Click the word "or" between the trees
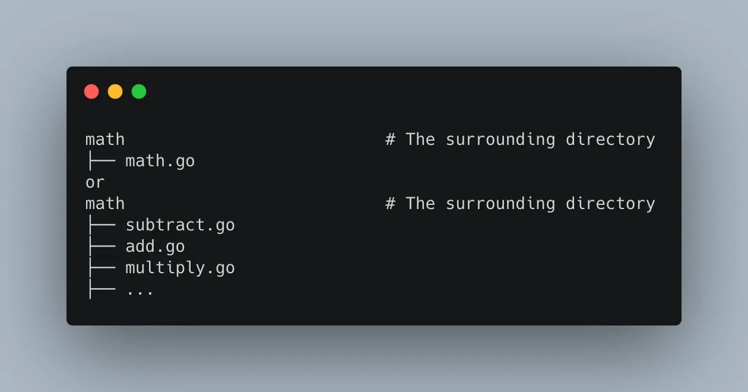Viewport: 748px width, 392px height. tap(95, 182)
